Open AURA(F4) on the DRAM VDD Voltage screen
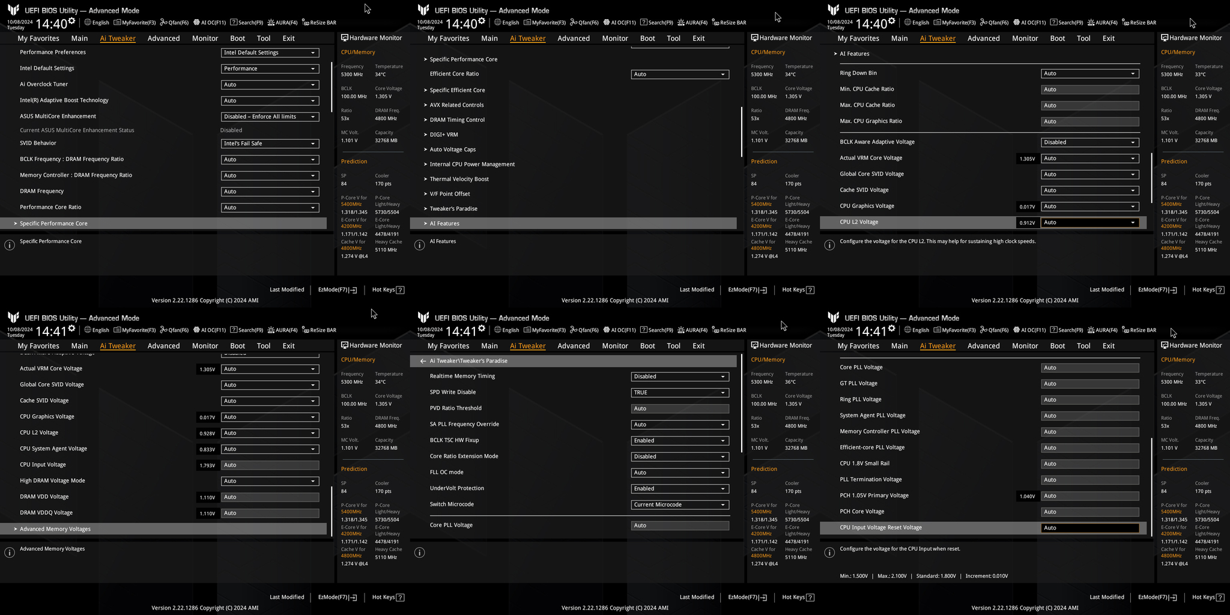Viewport: 1230px width, 615px height. pos(282,330)
